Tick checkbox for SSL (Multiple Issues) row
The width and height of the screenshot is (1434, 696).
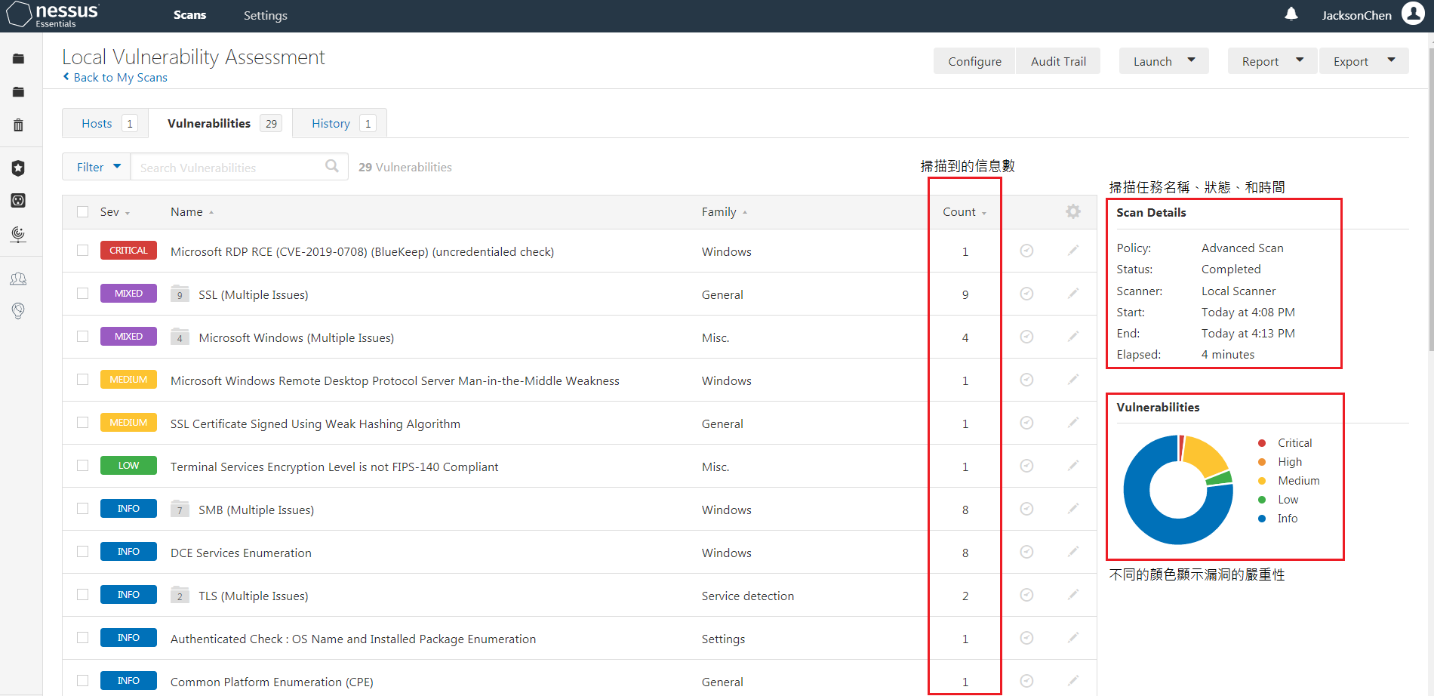click(x=83, y=293)
